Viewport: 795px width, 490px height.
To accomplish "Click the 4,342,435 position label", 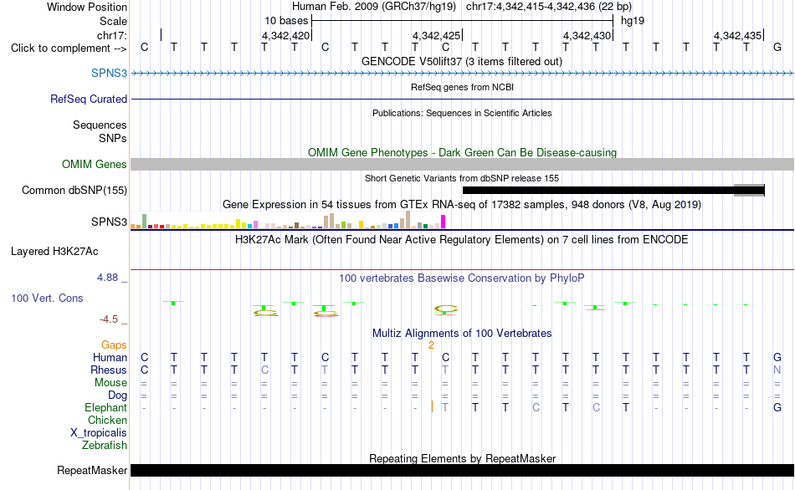I will click(737, 35).
